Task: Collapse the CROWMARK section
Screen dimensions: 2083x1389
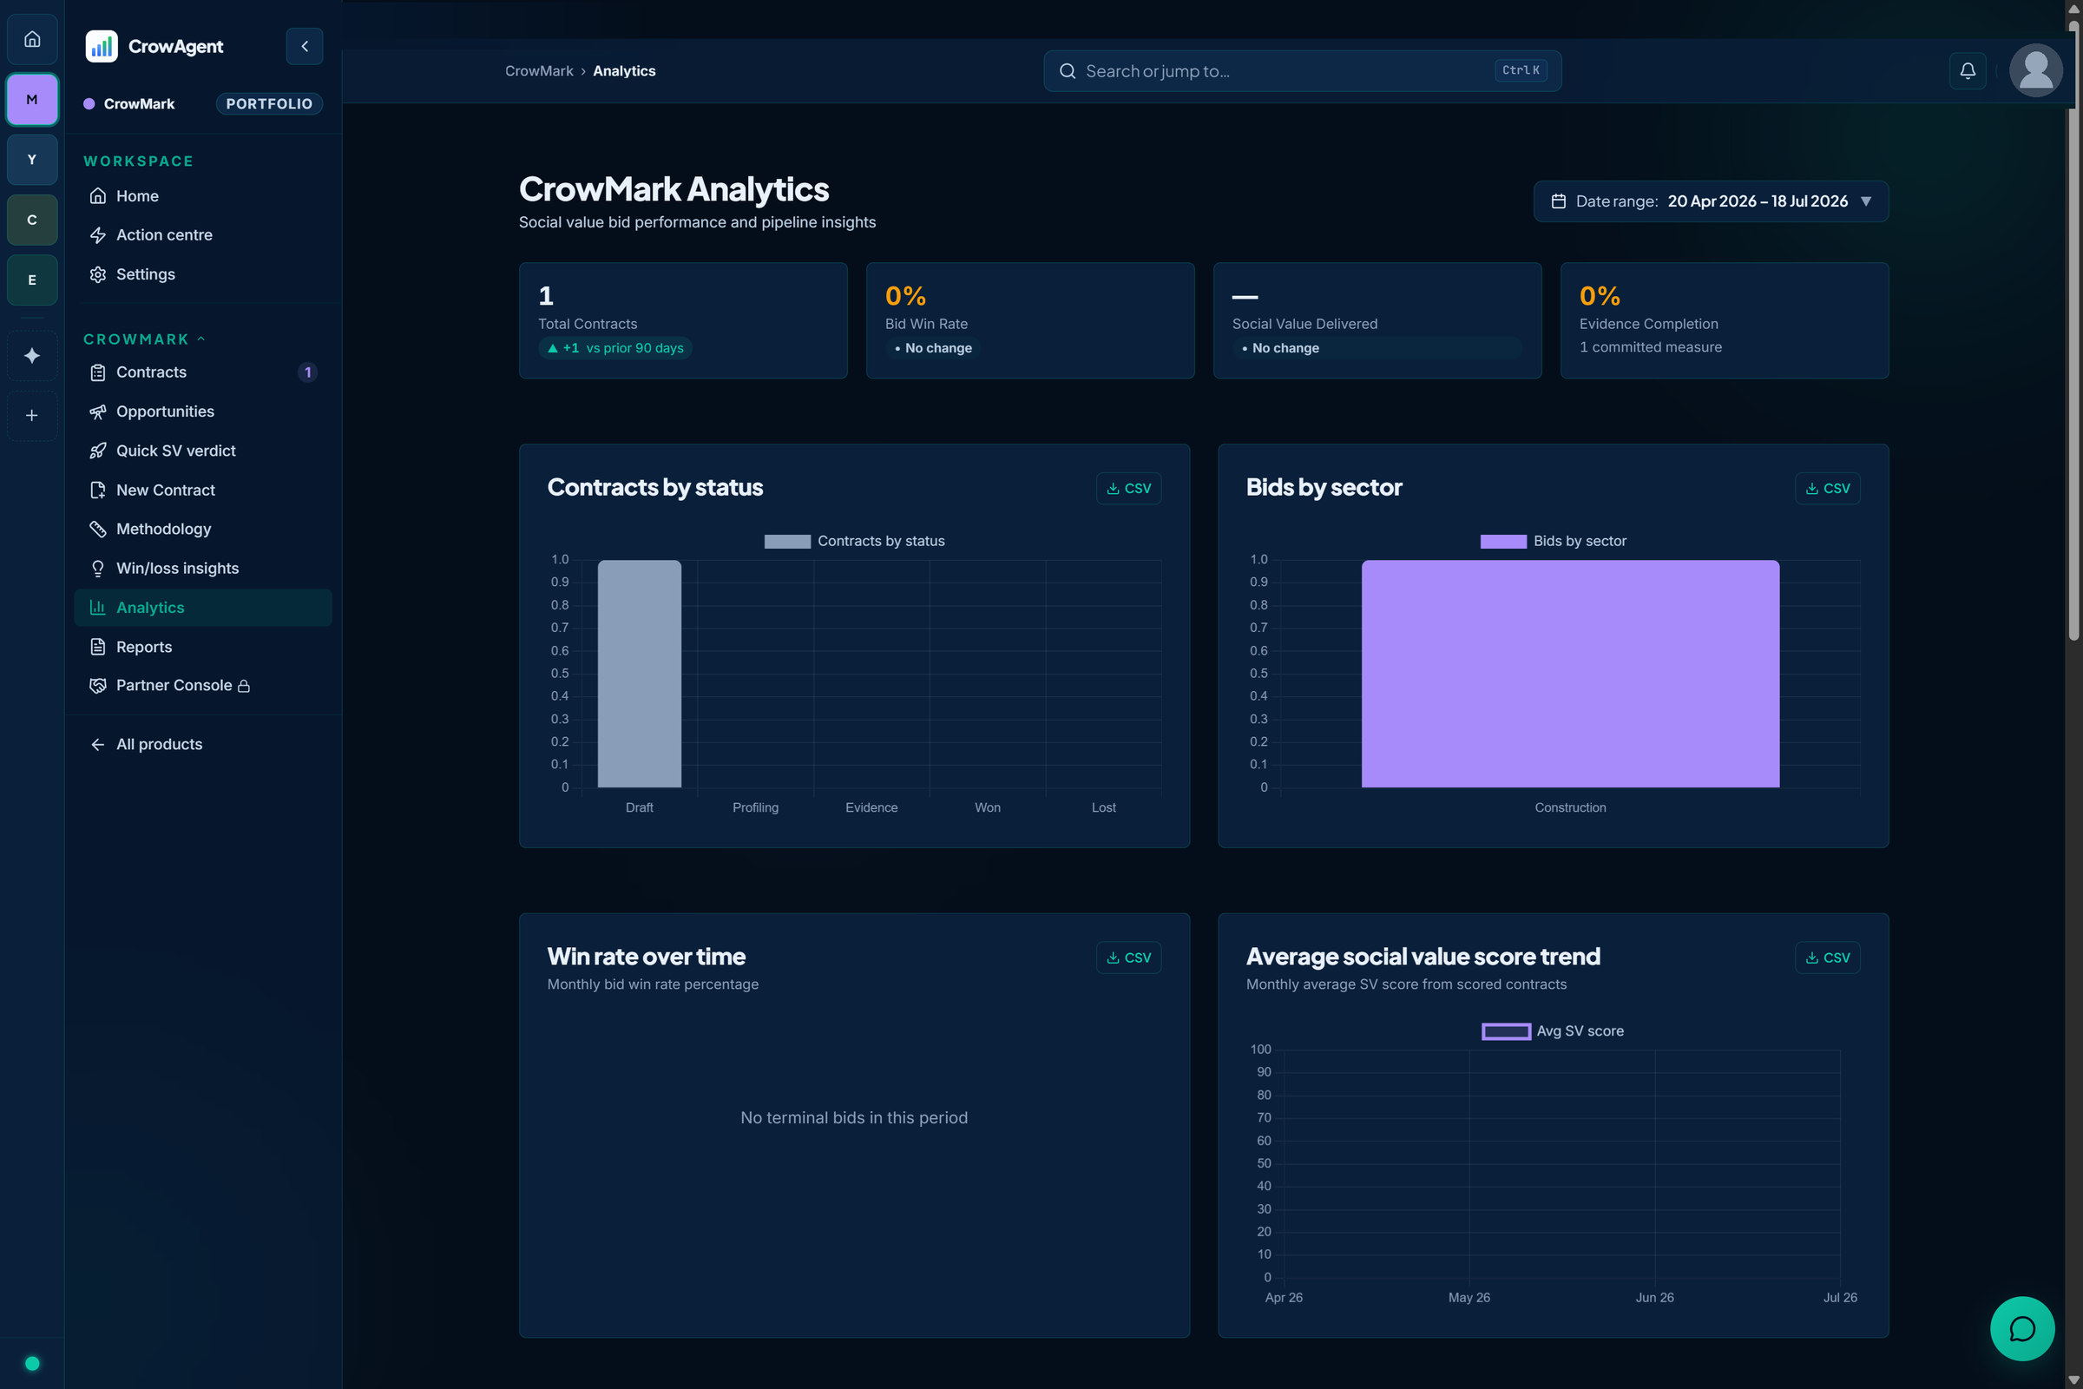Action: (144, 339)
